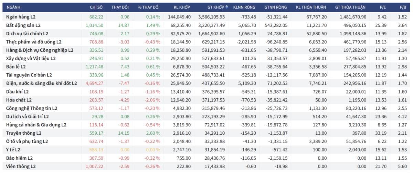Click the index value 1,007.22 for Viễn thông

94,166
